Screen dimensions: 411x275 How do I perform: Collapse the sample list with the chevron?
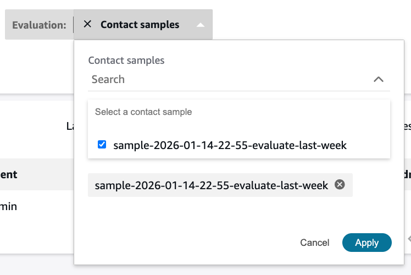378,79
